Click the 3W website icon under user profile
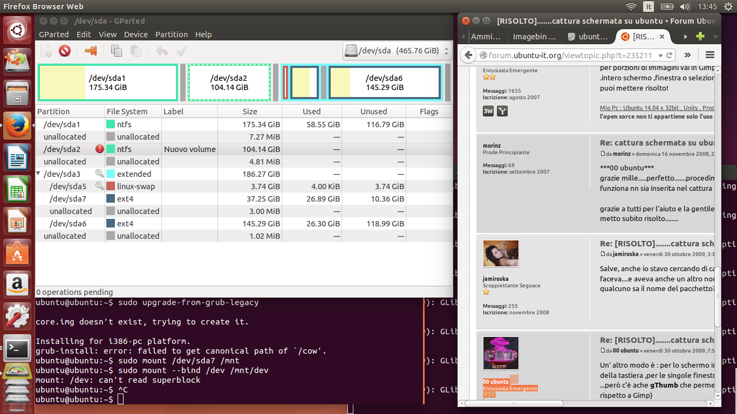This screenshot has width=737, height=414. click(488, 111)
